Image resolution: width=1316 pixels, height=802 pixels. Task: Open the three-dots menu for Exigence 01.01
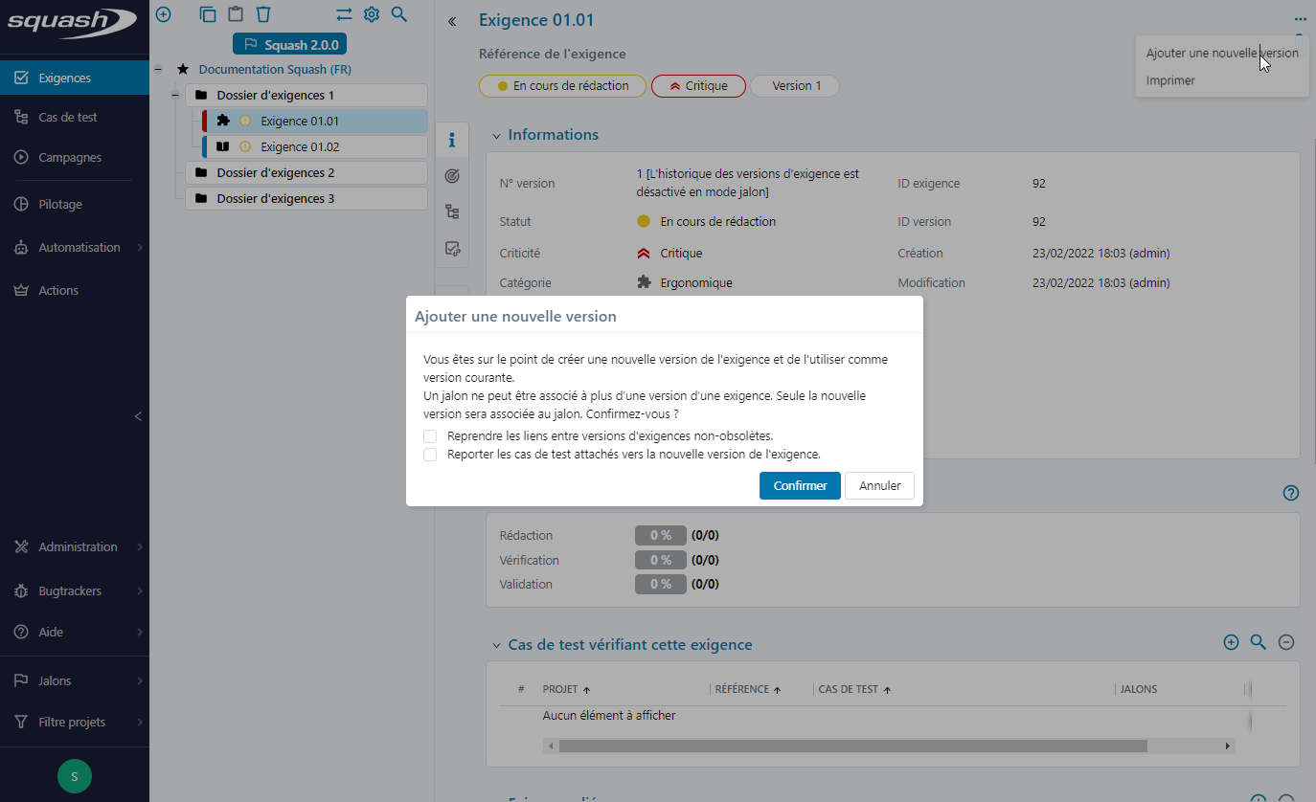tap(1299, 19)
